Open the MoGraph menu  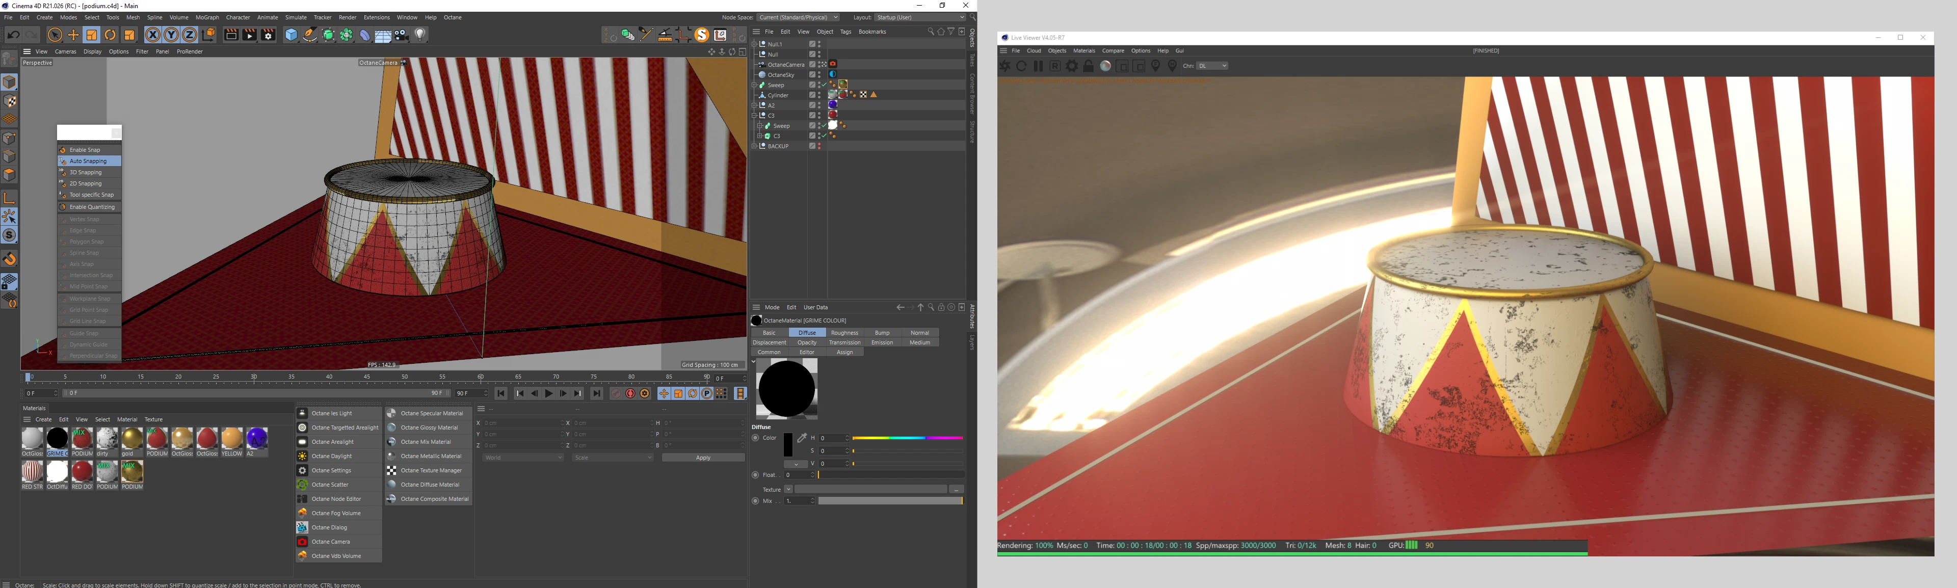pyautogui.click(x=206, y=17)
